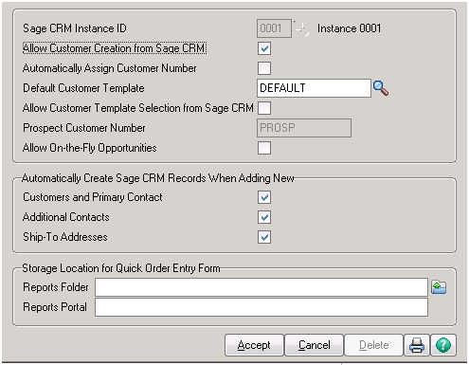469x365 pixels.
Task: Enable Automatically Assign Customer Number checkbox
Action: (264, 68)
